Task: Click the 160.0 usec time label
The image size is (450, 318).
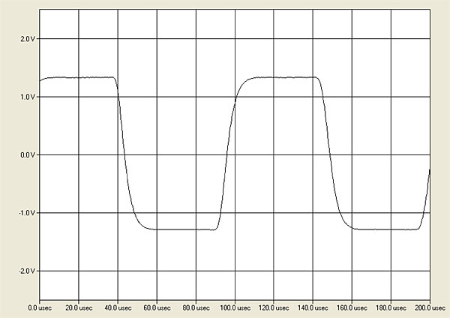Action: point(352,307)
